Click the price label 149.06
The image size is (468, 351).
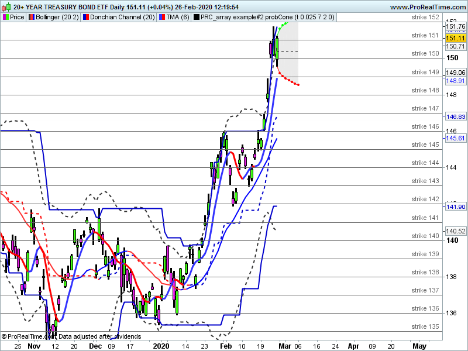pos(456,73)
